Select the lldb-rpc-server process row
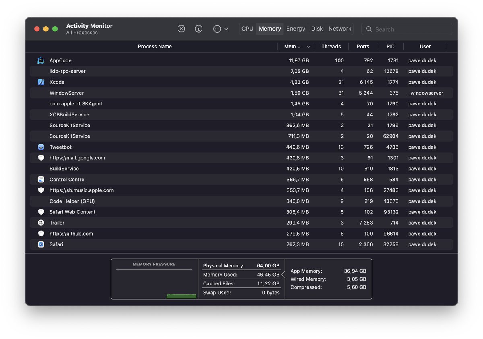 (x=242, y=71)
